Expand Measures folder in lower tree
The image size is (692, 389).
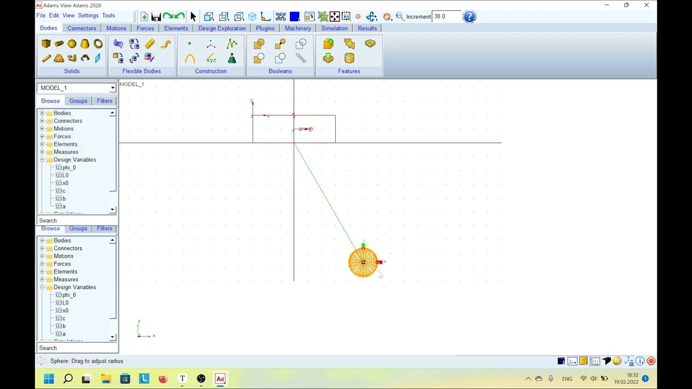[42, 280]
